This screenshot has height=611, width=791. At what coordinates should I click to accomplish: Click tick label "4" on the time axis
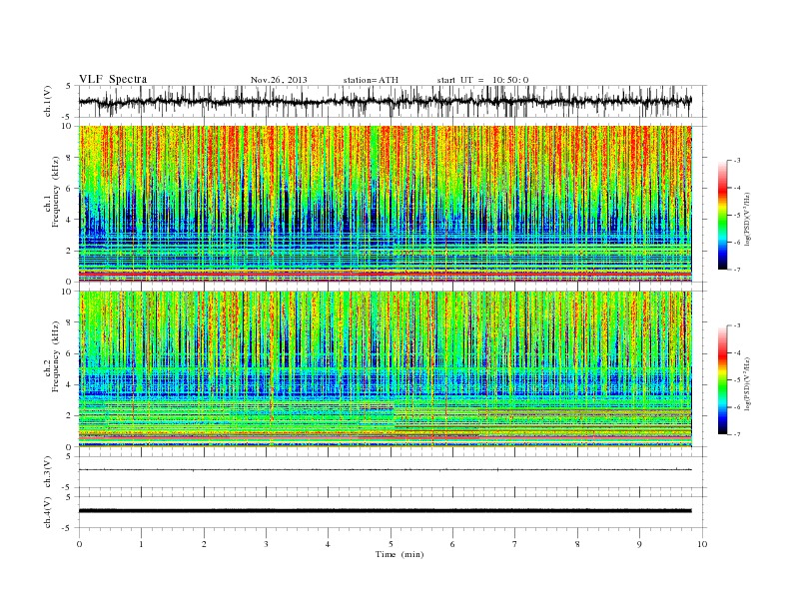pos(328,544)
